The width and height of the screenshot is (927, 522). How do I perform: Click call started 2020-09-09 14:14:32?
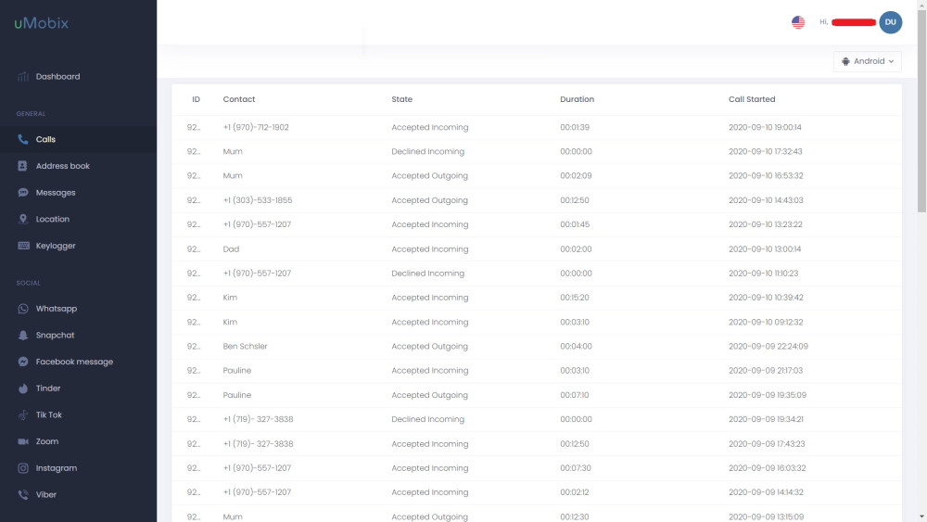coord(766,491)
